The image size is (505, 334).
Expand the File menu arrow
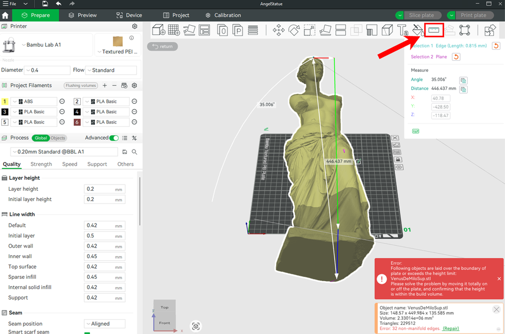coord(26,4)
